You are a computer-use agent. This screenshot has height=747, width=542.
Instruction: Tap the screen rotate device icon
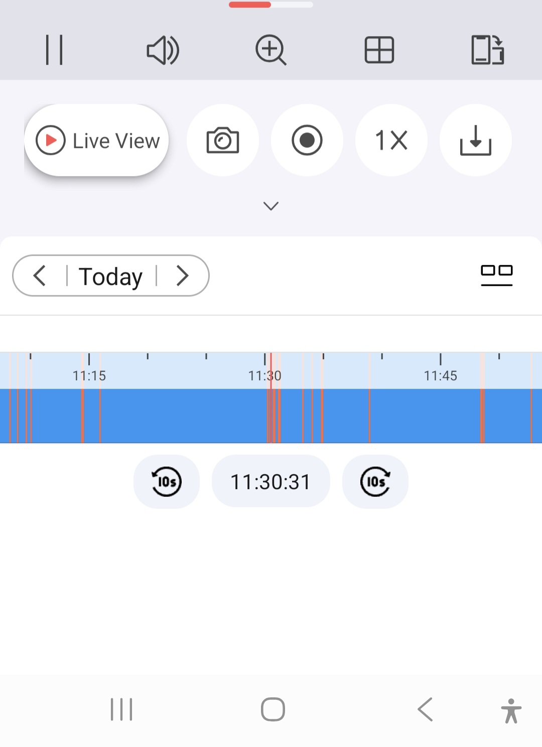(x=487, y=50)
